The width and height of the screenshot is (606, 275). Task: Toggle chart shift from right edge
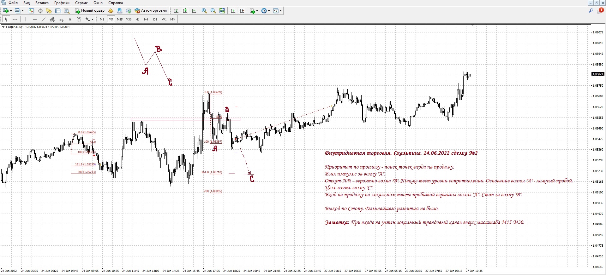point(242,11)
